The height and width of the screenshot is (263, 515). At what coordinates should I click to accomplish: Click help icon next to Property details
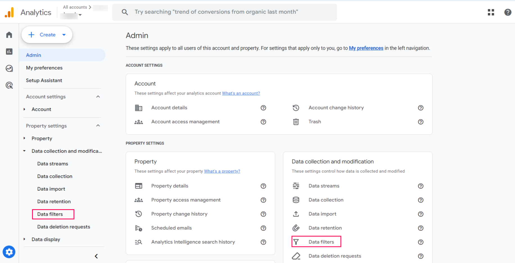pyautogui.click(x=263, y=186)
